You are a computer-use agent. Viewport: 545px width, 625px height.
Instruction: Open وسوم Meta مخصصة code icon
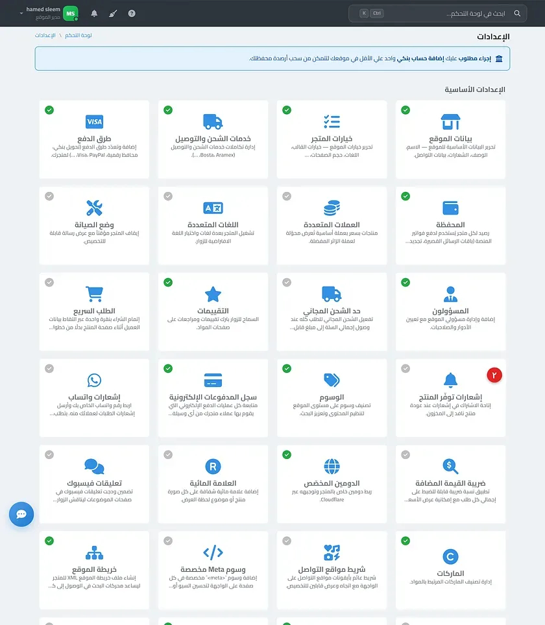coord(213,552)
